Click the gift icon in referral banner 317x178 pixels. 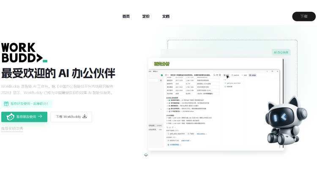(x=6, y=104)
